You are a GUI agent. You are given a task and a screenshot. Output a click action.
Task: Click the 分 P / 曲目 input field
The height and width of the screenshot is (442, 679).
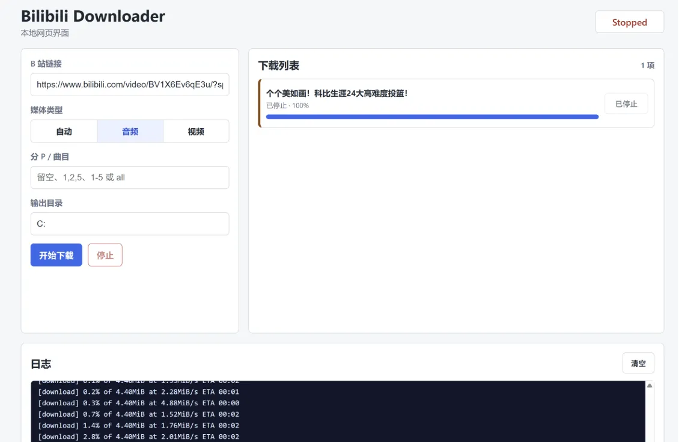(x=130, y=177)
